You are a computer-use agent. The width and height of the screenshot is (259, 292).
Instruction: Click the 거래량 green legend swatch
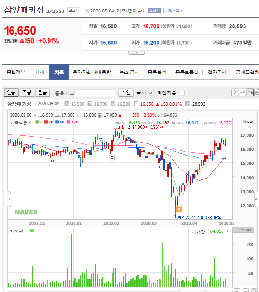click(x=32, y=231)
